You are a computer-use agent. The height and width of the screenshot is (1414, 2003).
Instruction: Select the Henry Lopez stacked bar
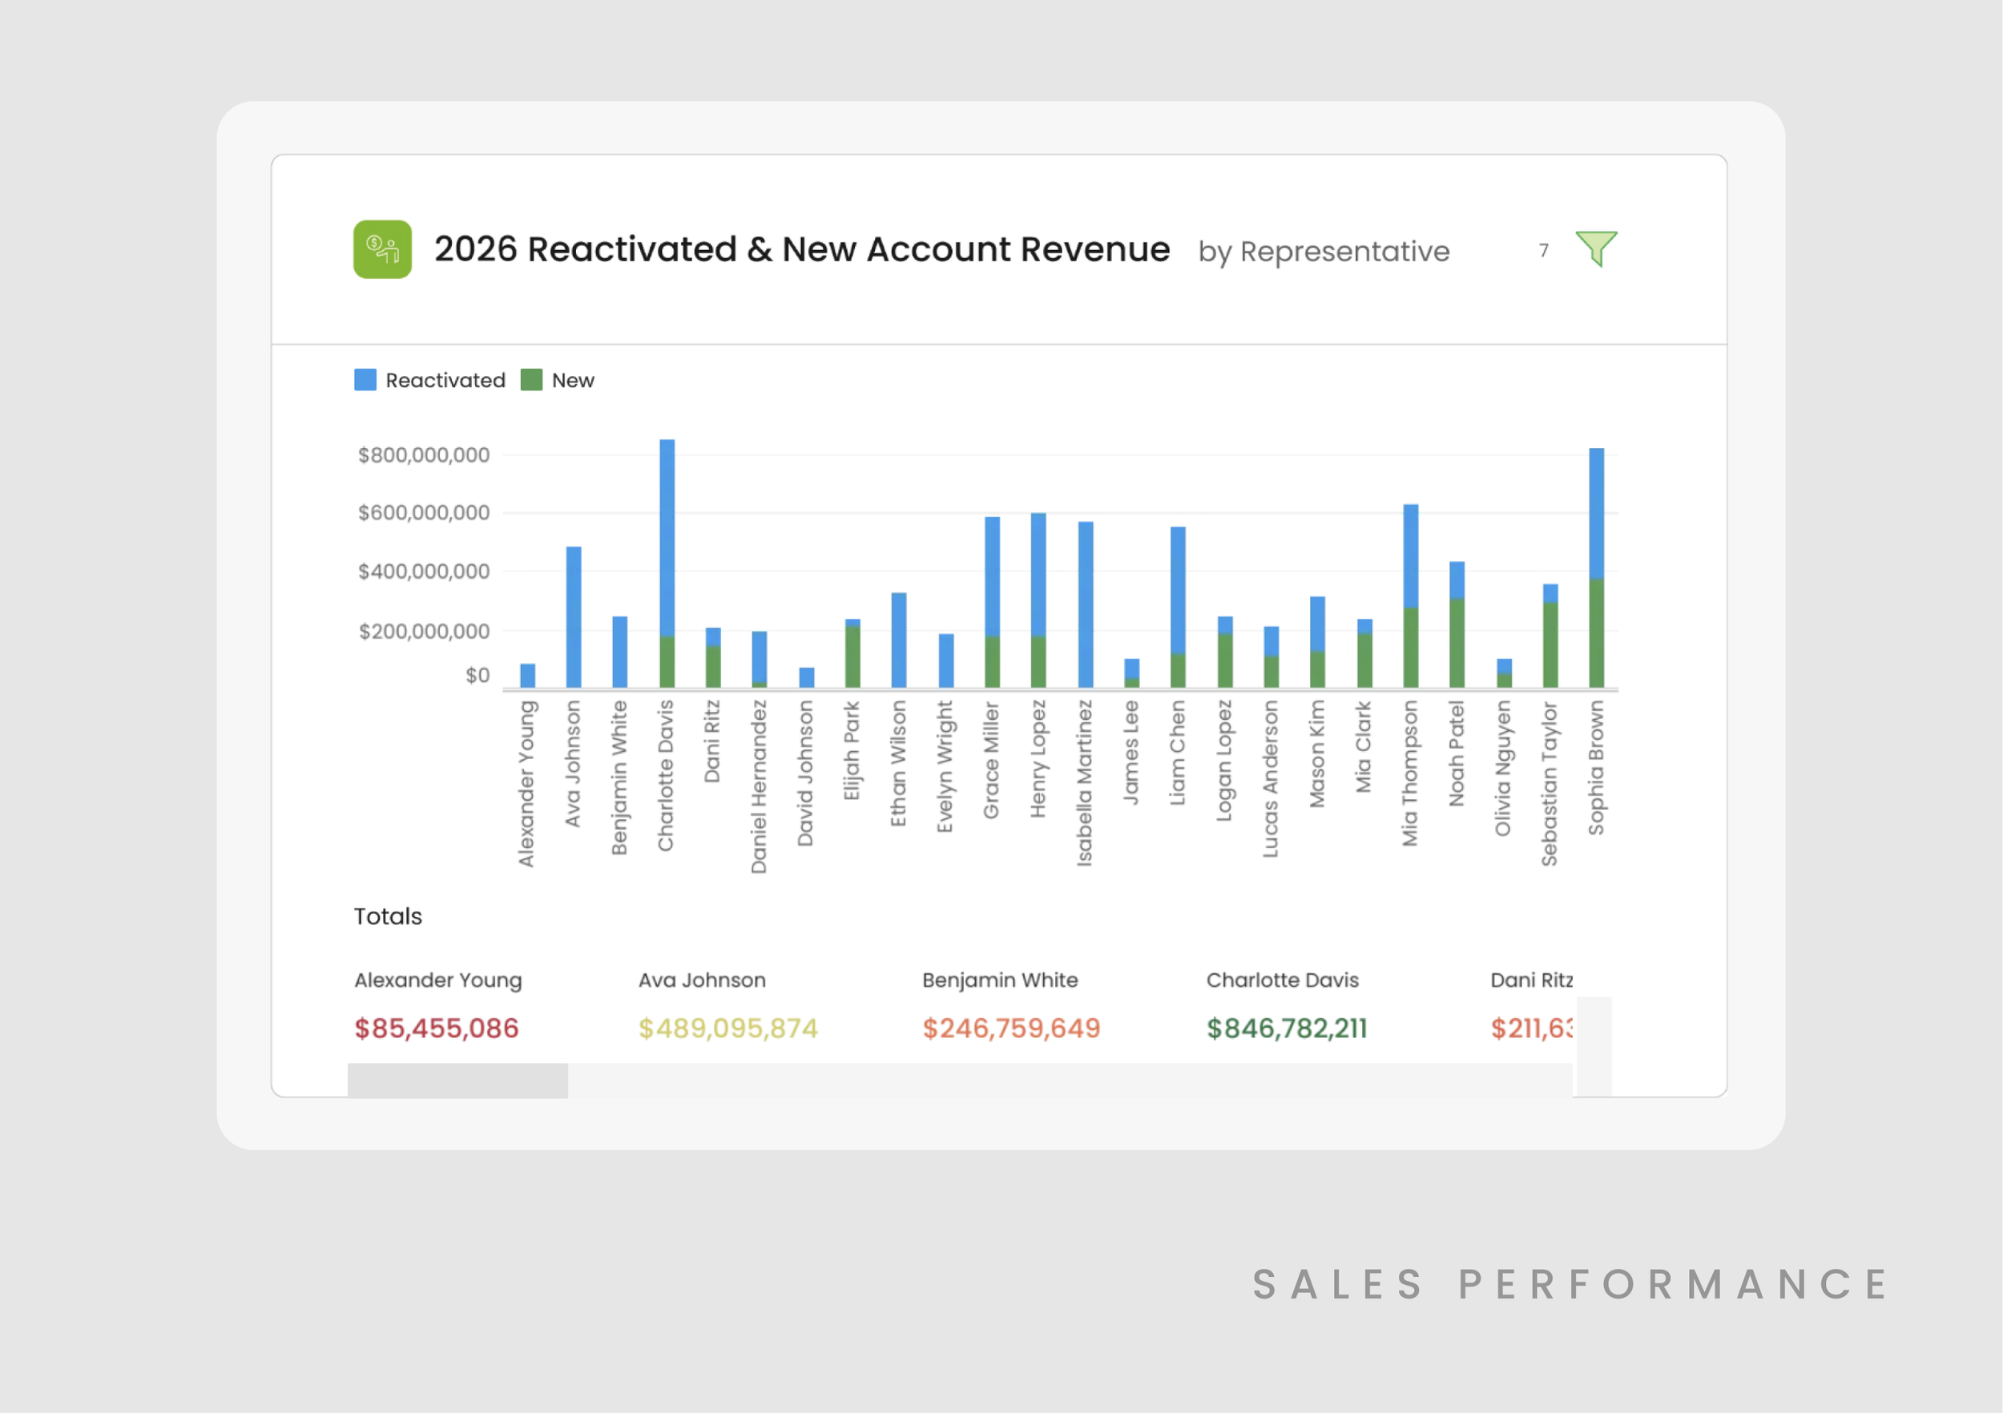[1038, 600]
